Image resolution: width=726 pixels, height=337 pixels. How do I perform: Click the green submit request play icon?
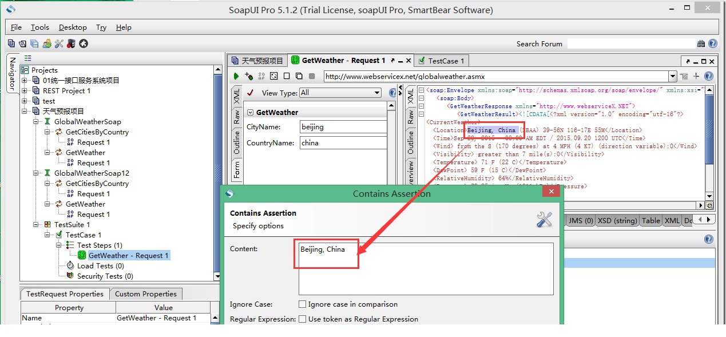(236, 76)
